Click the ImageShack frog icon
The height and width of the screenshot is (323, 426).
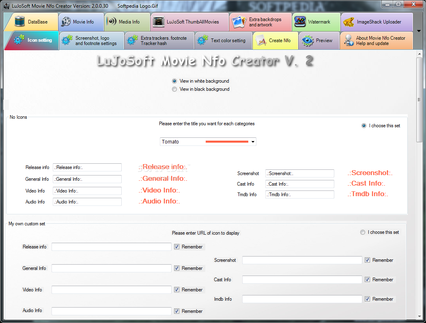pyautogui.click(x=349, y=22)
